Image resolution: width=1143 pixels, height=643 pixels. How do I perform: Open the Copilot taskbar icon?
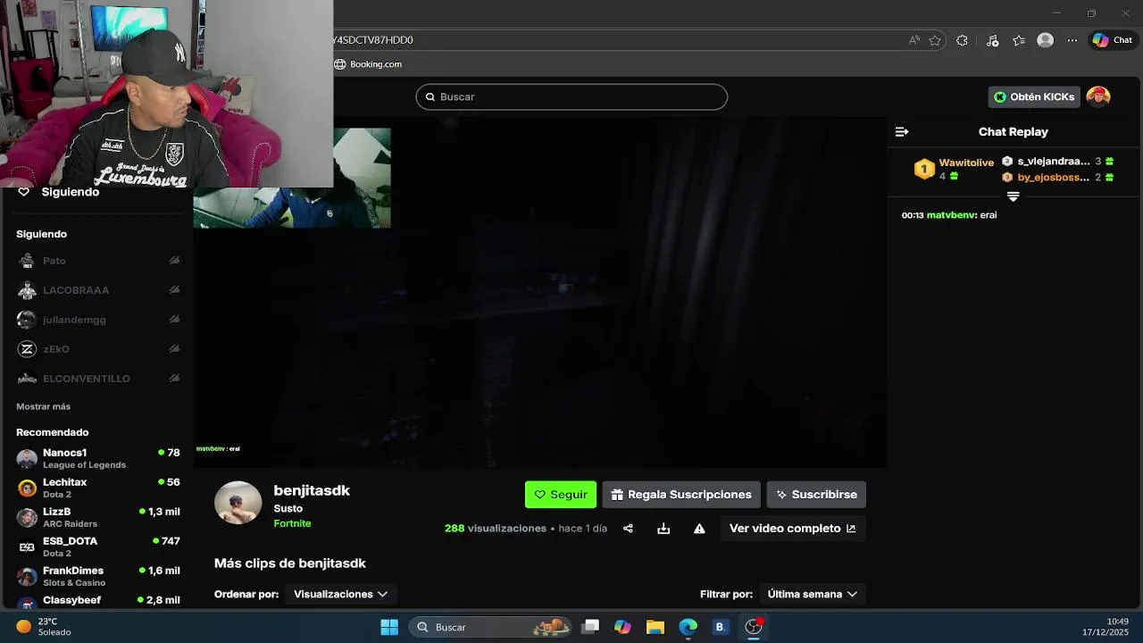(622, 627)
